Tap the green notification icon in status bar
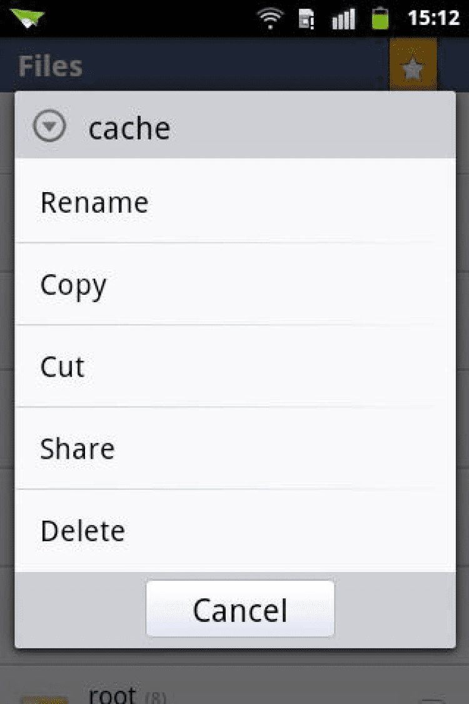This screenshot has height=704, width=469. (x=28, y=17)
